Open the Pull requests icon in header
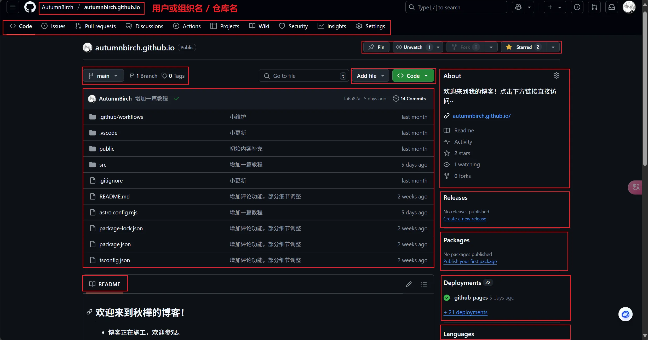 (594, 7)
